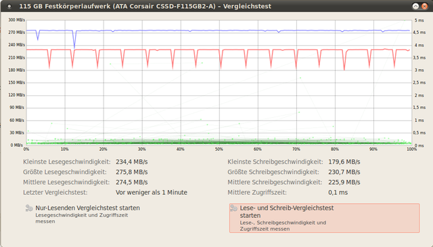433x247 pixels.
Task: Select the value 179,6 MB/s
Action: pyautogui.click(x=344, y=162)
